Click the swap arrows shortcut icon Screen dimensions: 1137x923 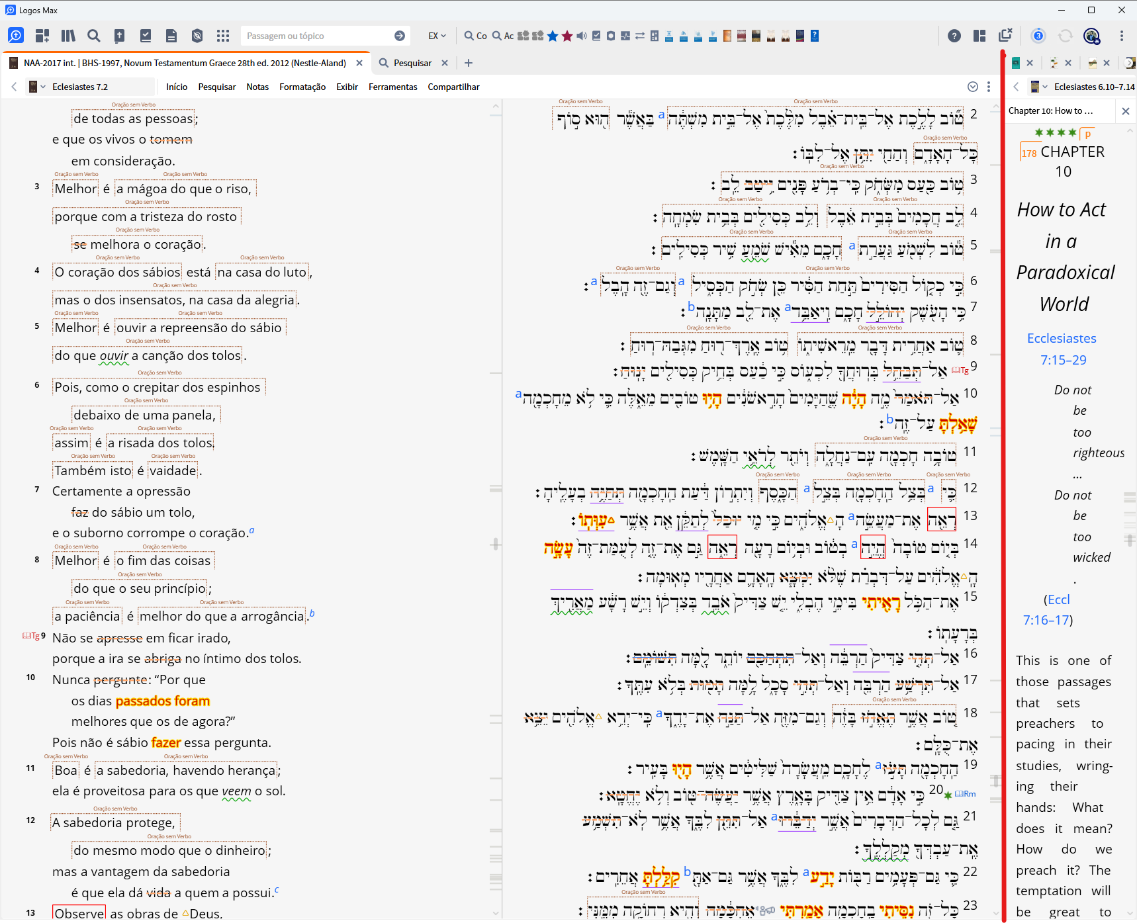[640, 36]
